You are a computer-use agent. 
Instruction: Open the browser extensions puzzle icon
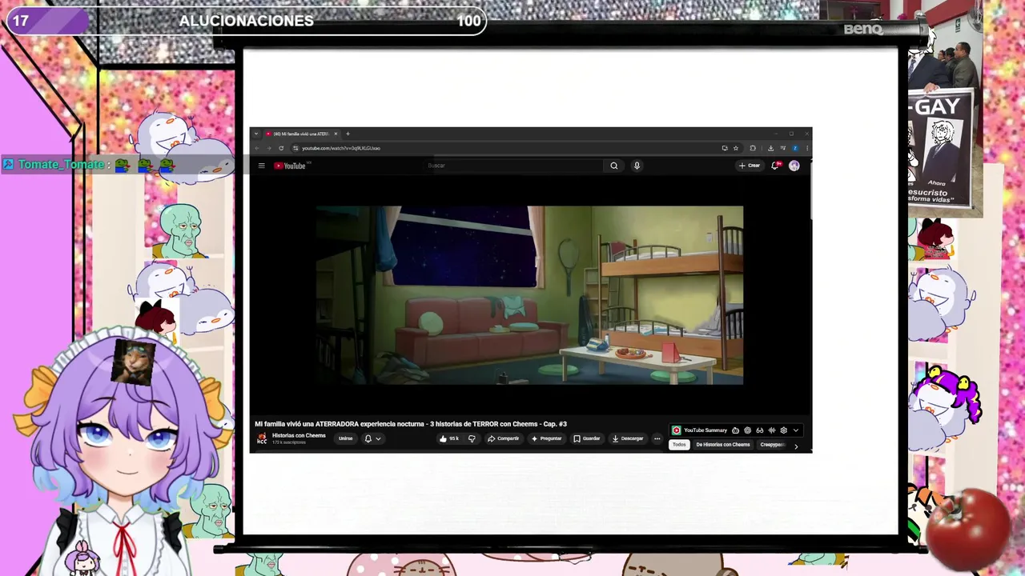click(x=753, y=148)
